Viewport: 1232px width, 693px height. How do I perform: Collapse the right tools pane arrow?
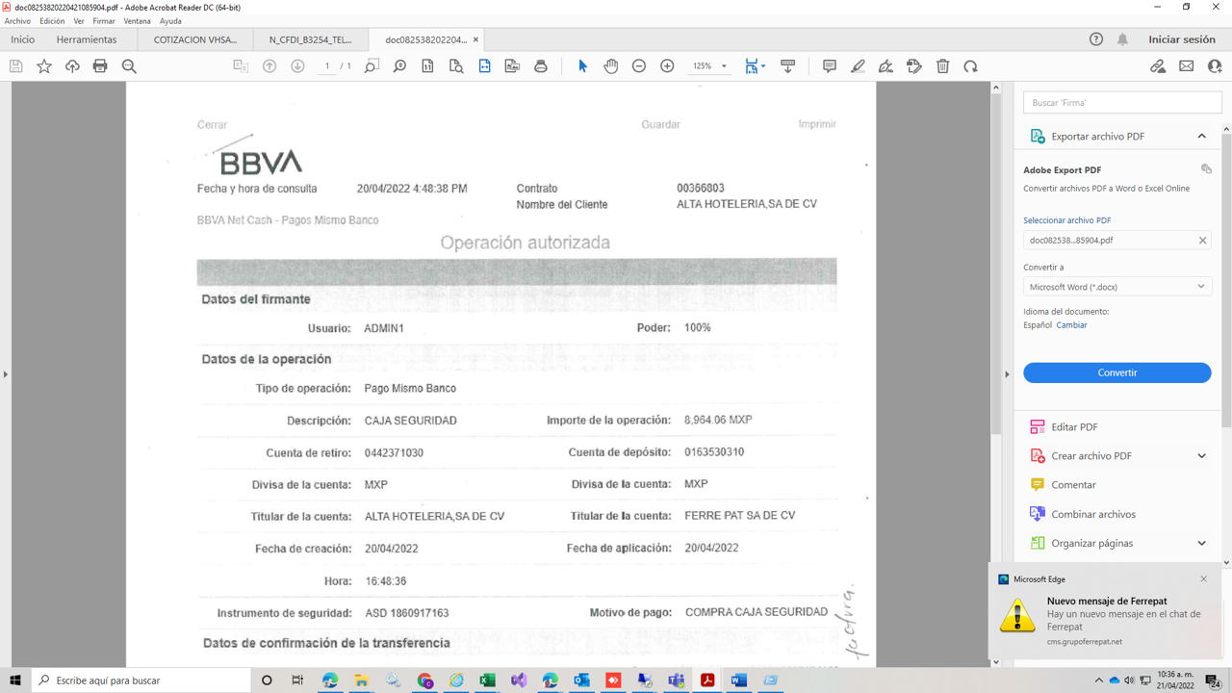tap(1008, 374)
